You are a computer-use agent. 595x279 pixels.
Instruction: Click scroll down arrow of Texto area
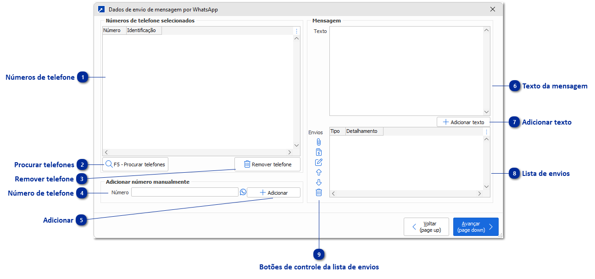pos(486,112)
